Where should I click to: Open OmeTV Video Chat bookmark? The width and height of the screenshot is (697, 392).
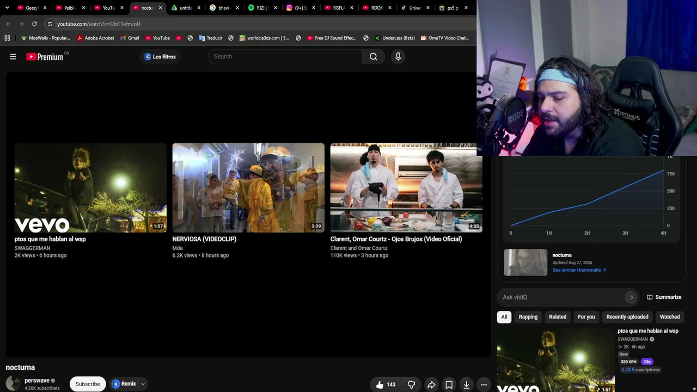[444, 38]
